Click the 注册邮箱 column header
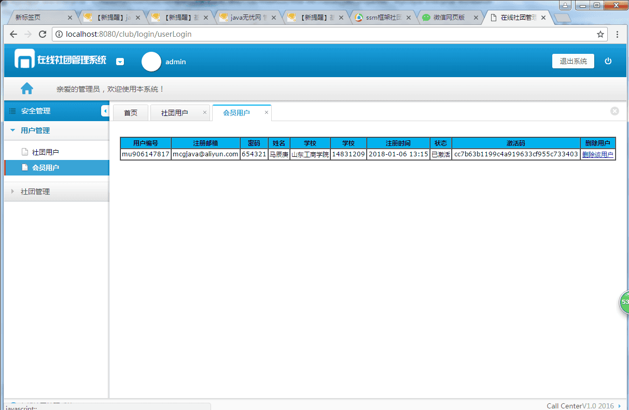Screen dimensions: 629x410 [205, 143]
